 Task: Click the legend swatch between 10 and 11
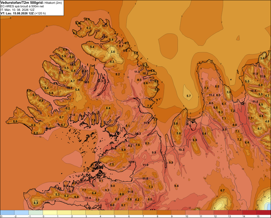click(x=192, y=213)
